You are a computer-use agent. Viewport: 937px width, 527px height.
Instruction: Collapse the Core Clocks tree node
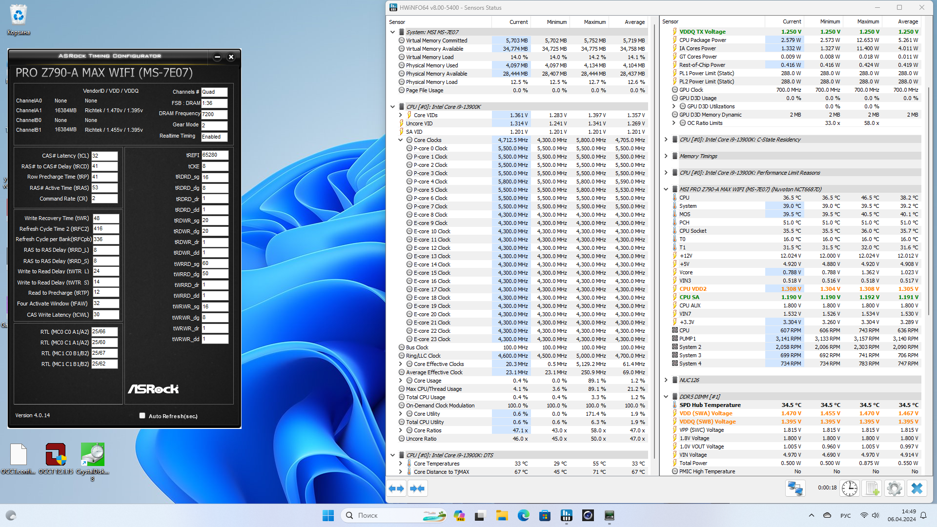pos(401,140)
